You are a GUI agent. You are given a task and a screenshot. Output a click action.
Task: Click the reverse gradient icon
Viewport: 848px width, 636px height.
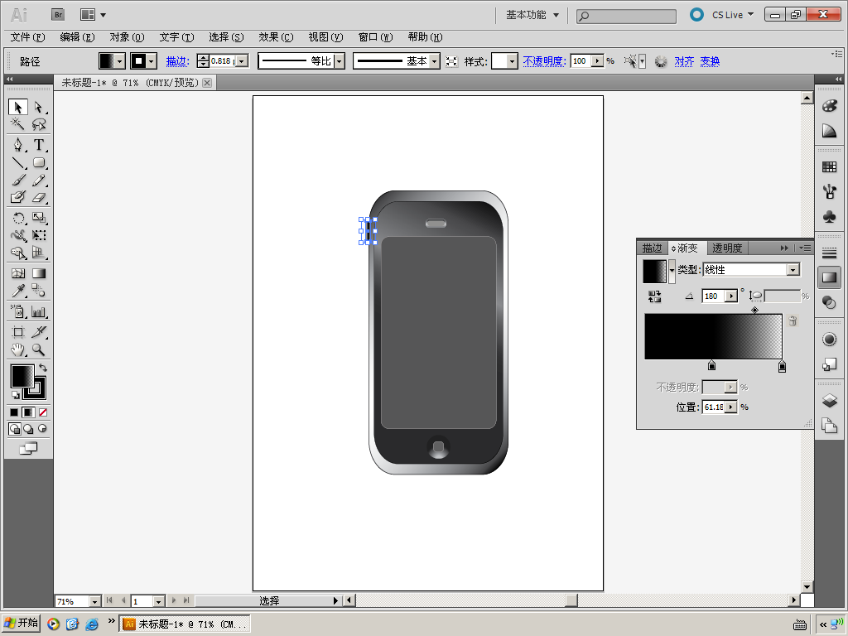coord(654,296)
